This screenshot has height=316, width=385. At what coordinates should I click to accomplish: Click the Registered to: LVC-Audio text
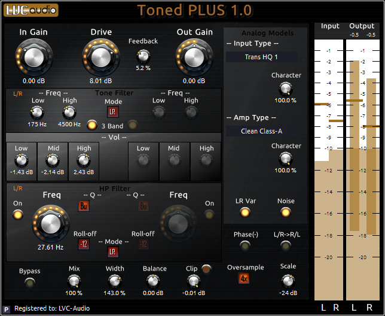tap(52, 308)
